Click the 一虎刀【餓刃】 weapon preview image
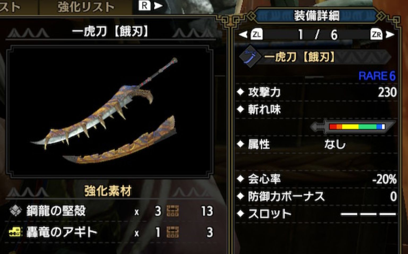408x254 pixels. point(109,111)
